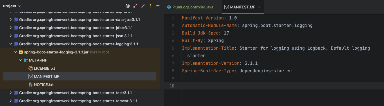Image resolution: width=384 pixels, height=106 pixels.
Task: Select Gradle spring-boot-starter-logging:3.1.1 row
Action: 80,44
